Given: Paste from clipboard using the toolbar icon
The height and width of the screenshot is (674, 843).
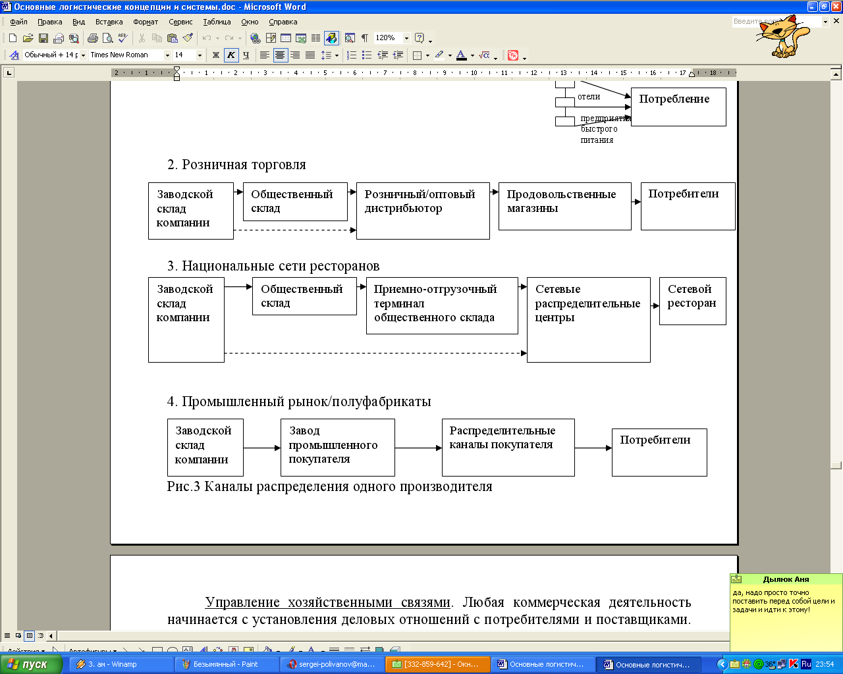Looking at the screenshot, I should (x=172, y=38).
